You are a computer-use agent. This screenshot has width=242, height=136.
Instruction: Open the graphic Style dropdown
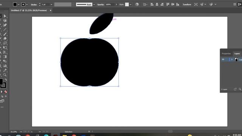point(130,5)
